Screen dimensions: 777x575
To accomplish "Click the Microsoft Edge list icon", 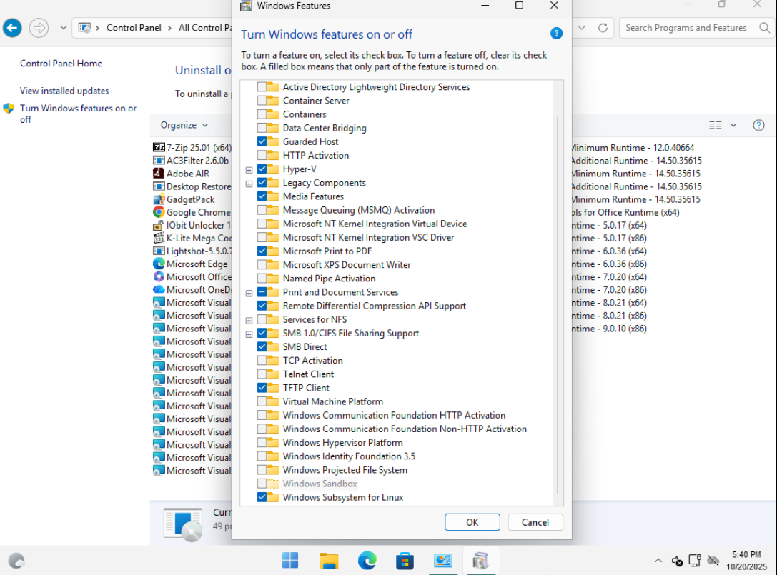I will [159, 264].
